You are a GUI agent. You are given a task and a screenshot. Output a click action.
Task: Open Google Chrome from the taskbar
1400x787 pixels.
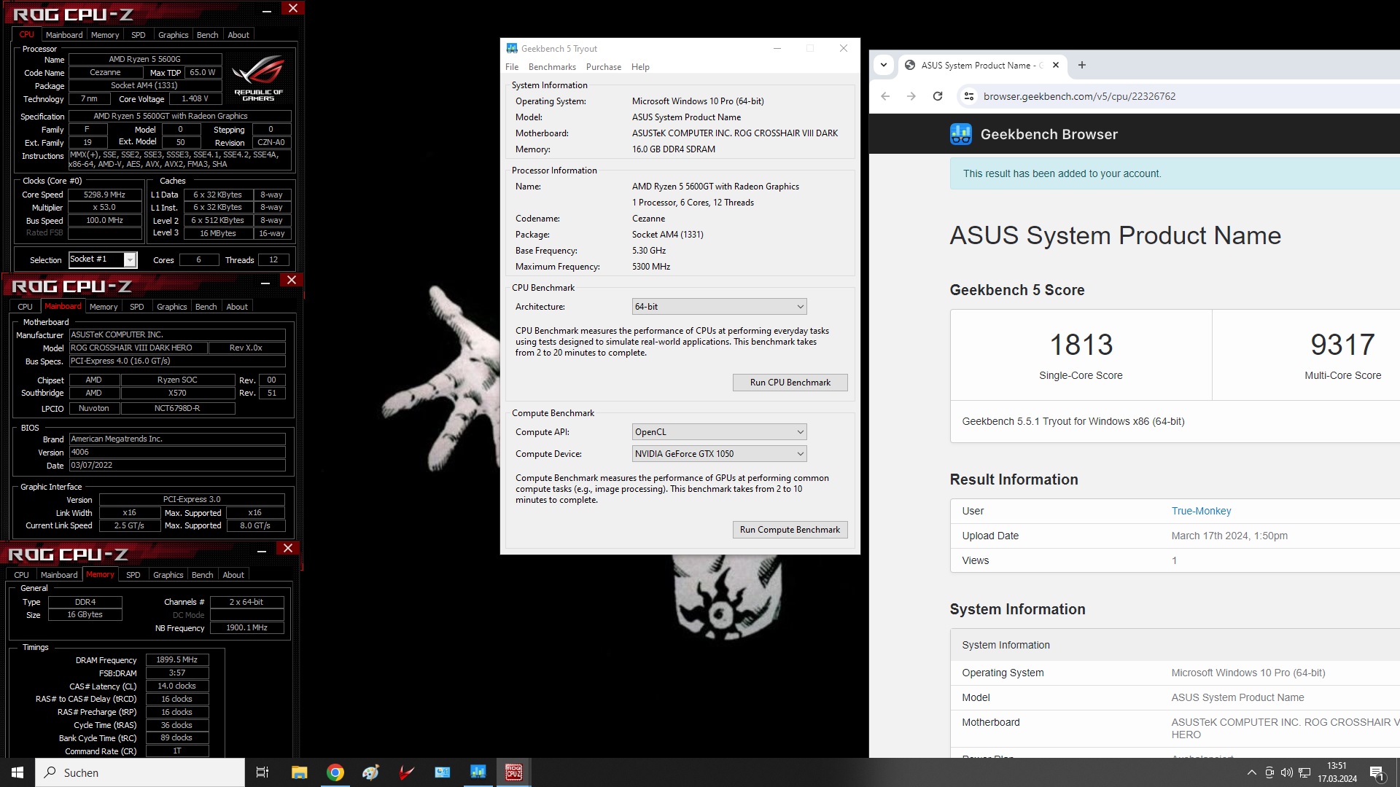point(335,772)
